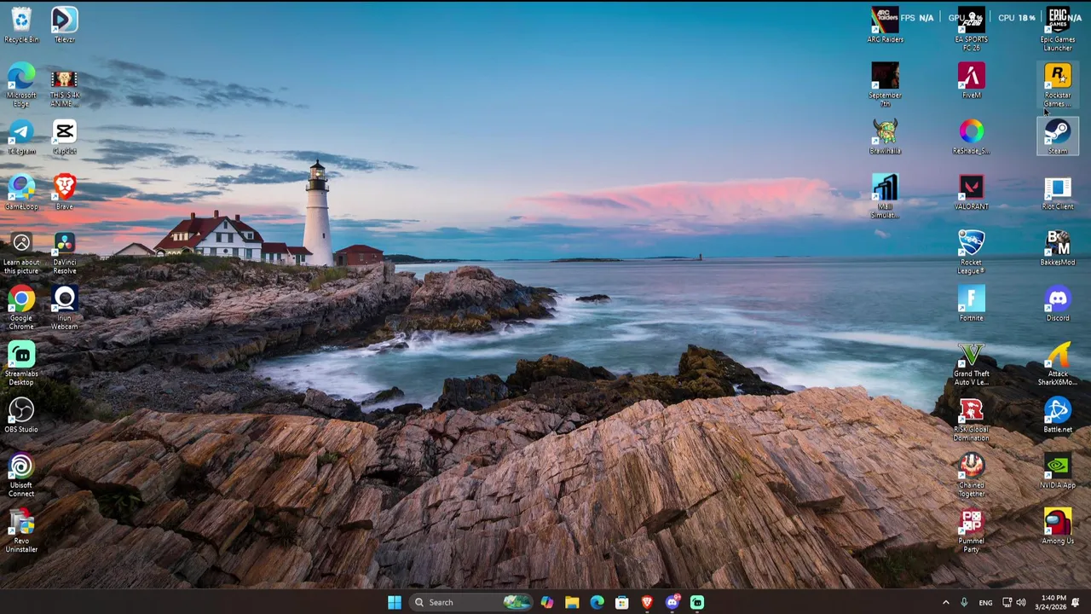Select the Epic Games Launcher shortcut
The image size is (1091, 614).
[1058, 30]
